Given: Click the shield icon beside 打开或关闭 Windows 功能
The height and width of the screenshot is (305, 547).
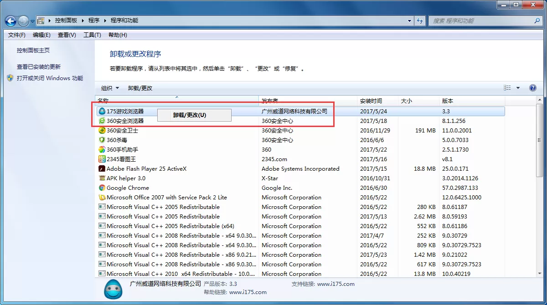Looking at the screenshot, I should pyautogui.click(x=10, y=78).
